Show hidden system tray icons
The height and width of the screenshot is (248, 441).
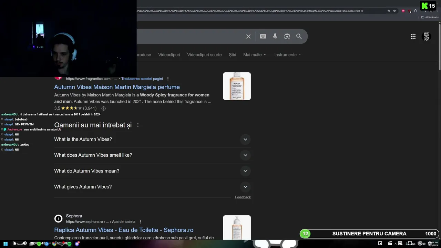pos(396,244)
